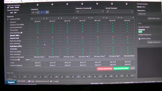Open the Game Status footer link
This screenshot has height=91, width=162.
pyautogui.click(x=94, y=83)
